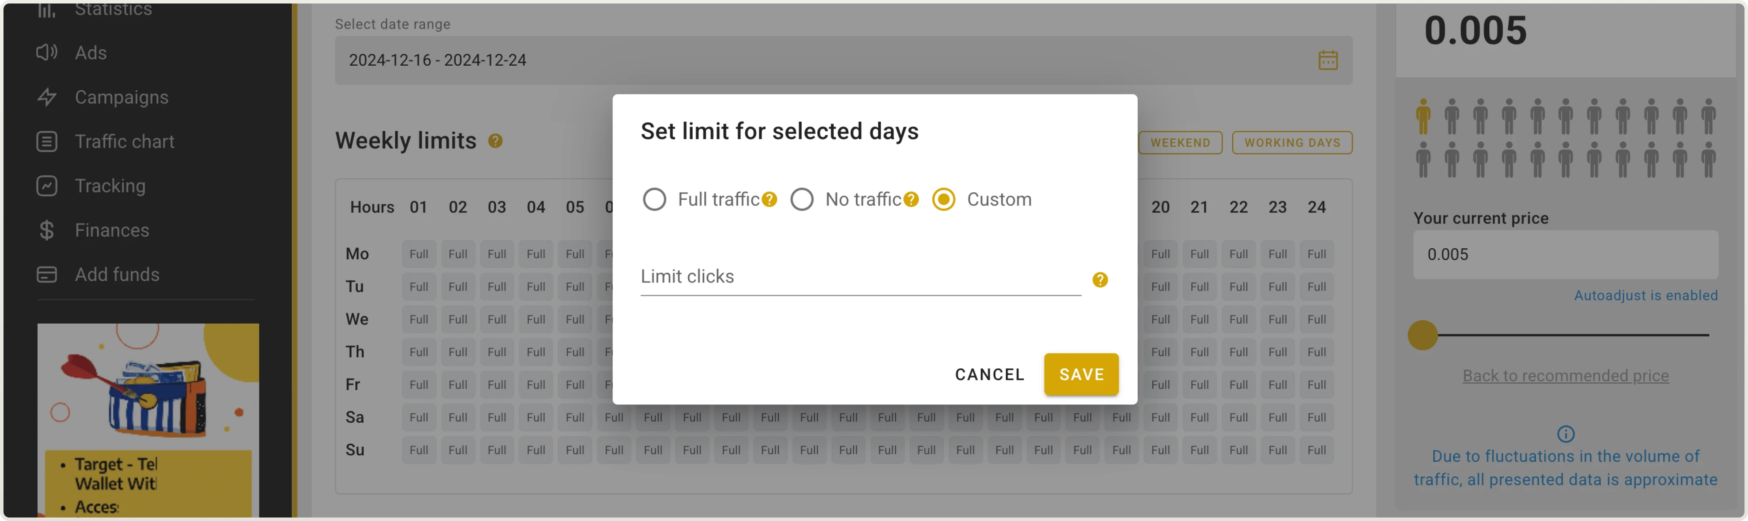Open the Statistics section
The width and height of the screenshot is (1748, 521).
point(113,9)
